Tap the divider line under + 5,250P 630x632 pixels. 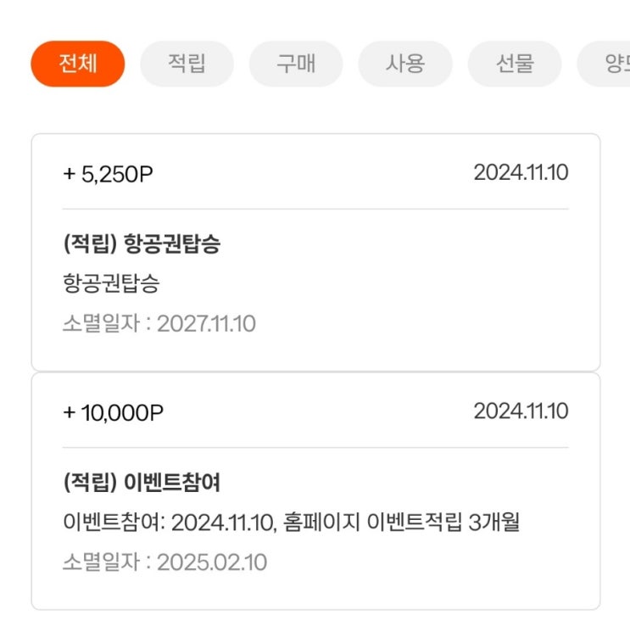315,210
